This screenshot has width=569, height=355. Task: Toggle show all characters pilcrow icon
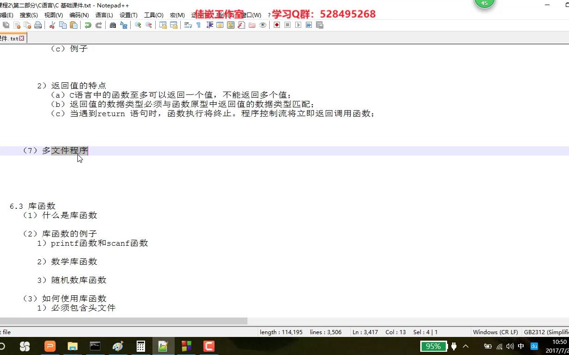coord(199,25)
